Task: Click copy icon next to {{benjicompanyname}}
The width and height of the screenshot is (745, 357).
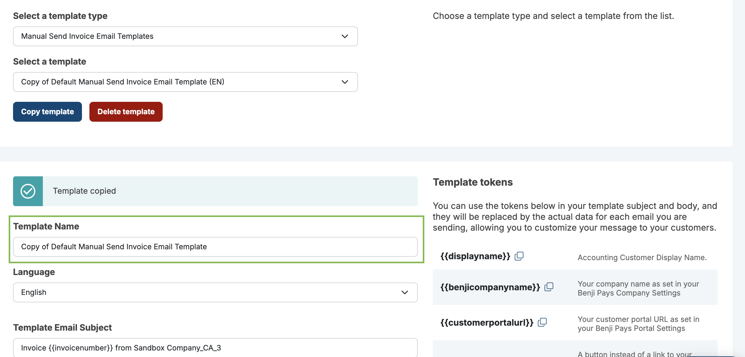Action: coord(549,287)
